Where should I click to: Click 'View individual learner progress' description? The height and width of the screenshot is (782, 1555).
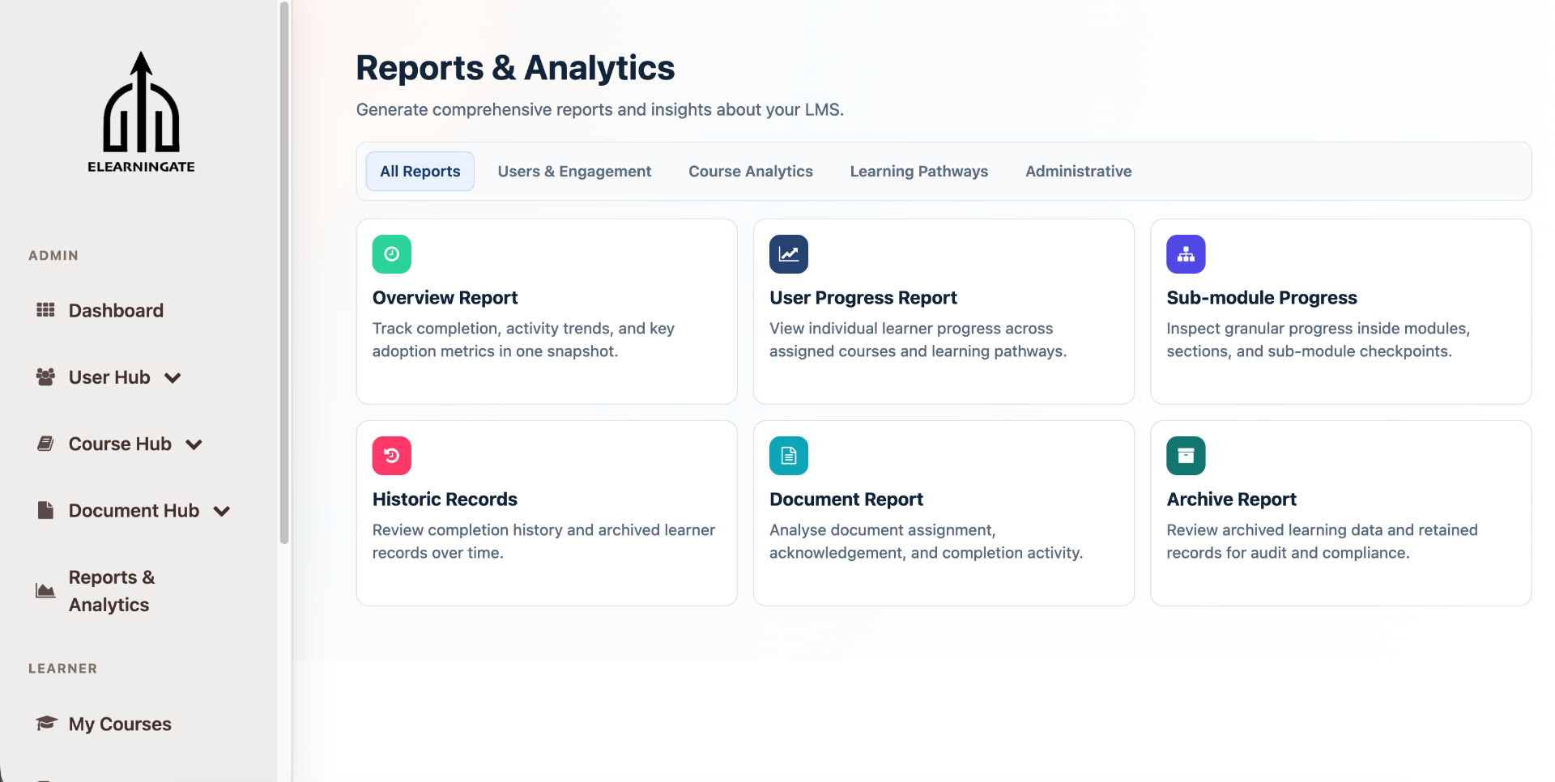(918, 340)
